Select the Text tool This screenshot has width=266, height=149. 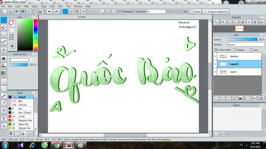4,119
